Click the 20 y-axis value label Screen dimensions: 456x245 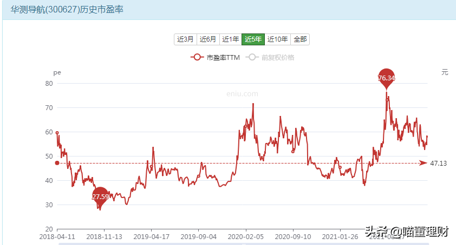[49, 229]
